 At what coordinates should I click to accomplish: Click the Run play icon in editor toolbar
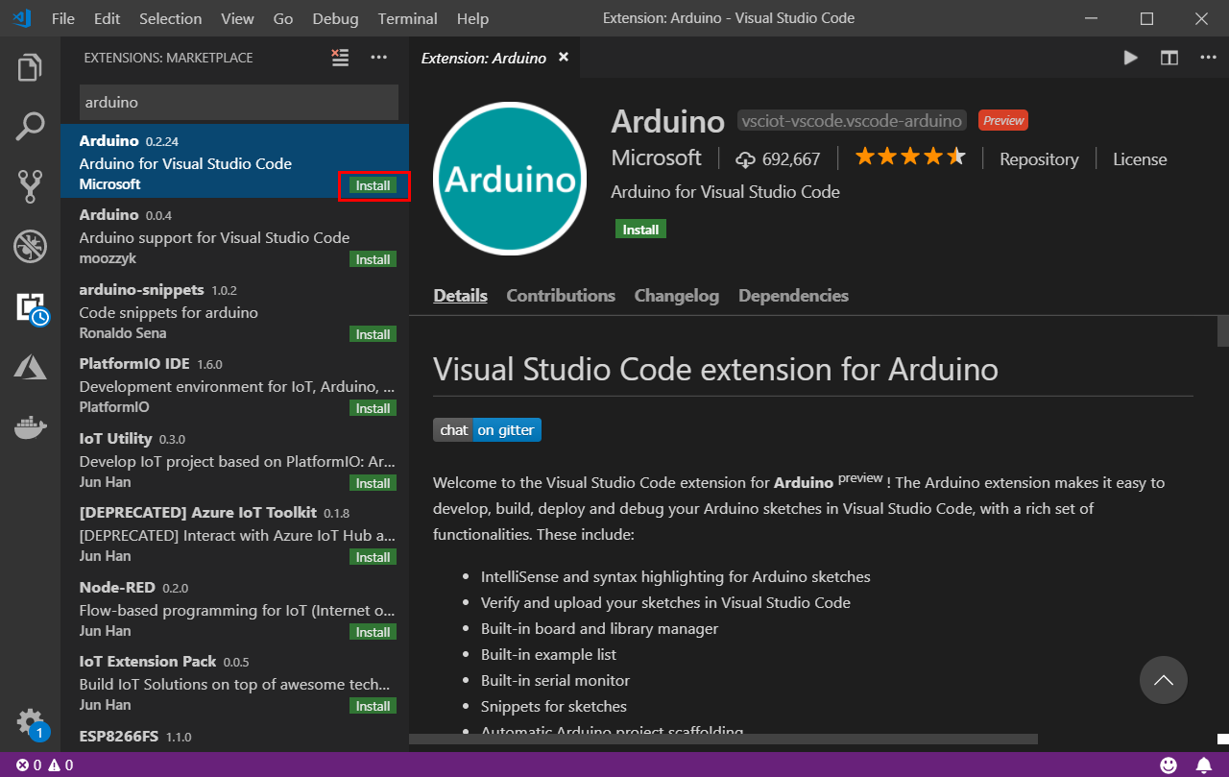[1130, 58]
